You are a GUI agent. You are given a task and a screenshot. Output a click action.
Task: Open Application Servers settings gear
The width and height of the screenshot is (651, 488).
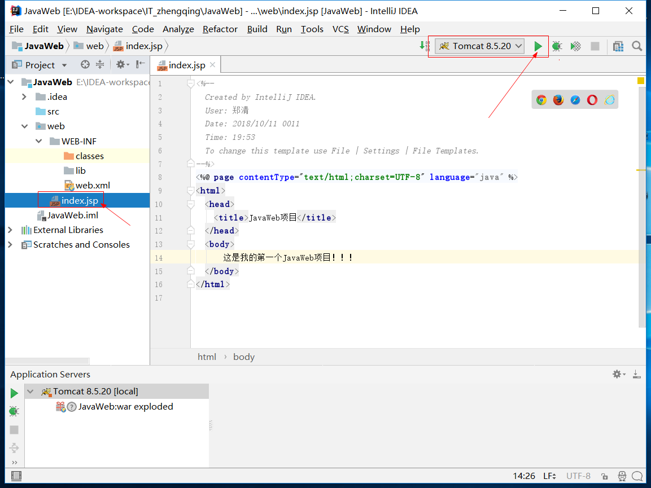coord(619,374)
